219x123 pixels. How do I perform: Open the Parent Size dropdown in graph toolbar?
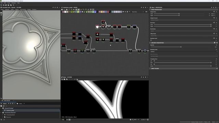(x=138, y=12)
